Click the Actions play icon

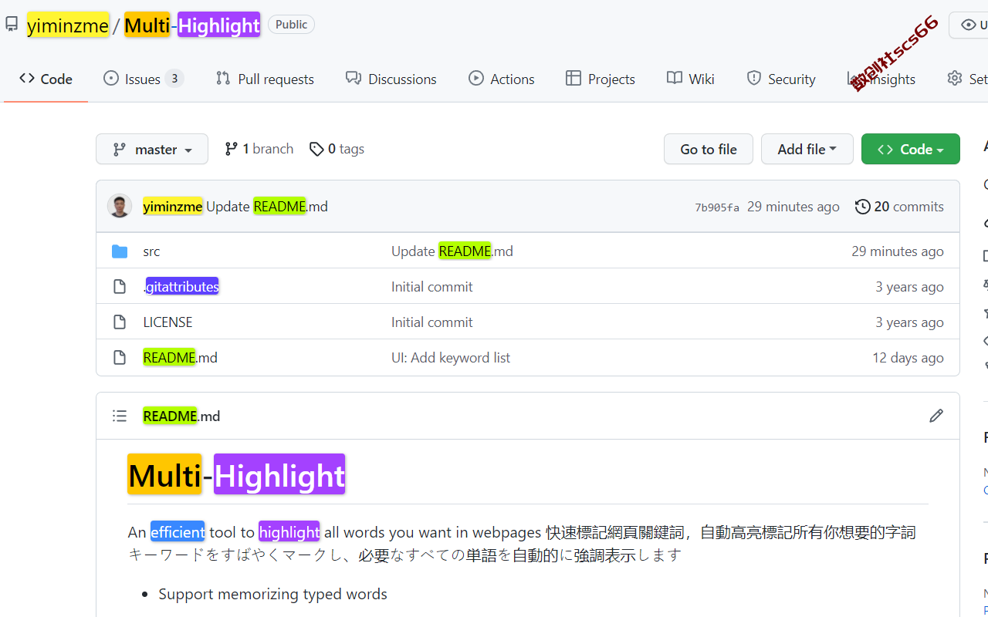(x=476, y=78)
